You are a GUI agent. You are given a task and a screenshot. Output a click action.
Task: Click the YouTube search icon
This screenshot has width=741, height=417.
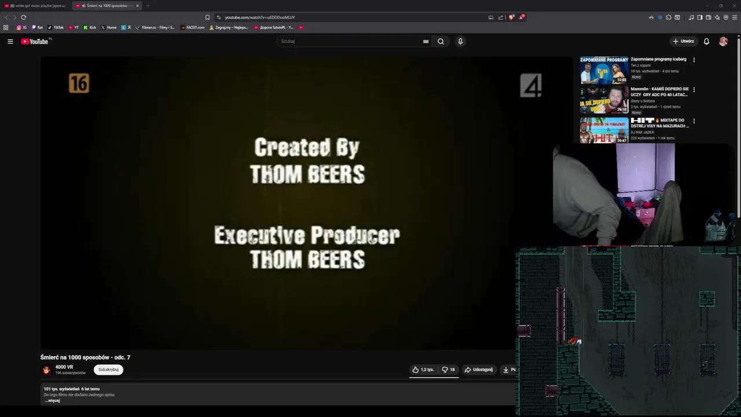click(x=441, y=41)
